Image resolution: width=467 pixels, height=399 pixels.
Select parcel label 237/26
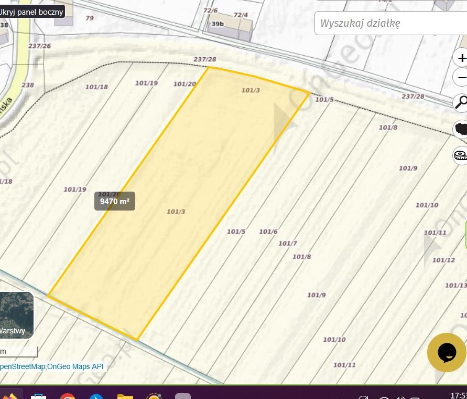point(40,46)
